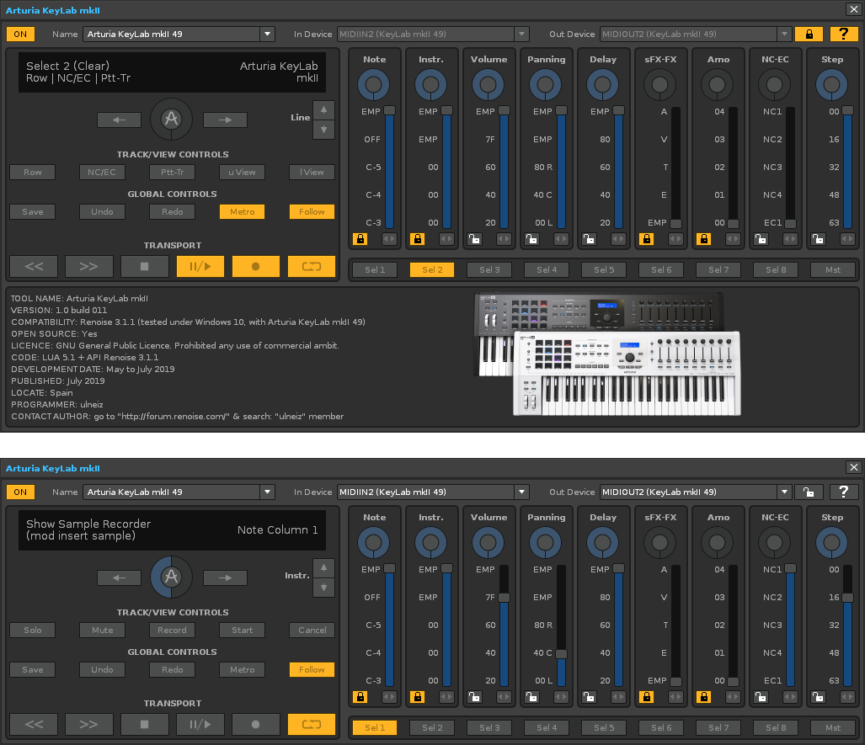This screenshot has height=745, width=865.
Task: Click the NC-EC column padlock in upper window
Action: point(761,239)
